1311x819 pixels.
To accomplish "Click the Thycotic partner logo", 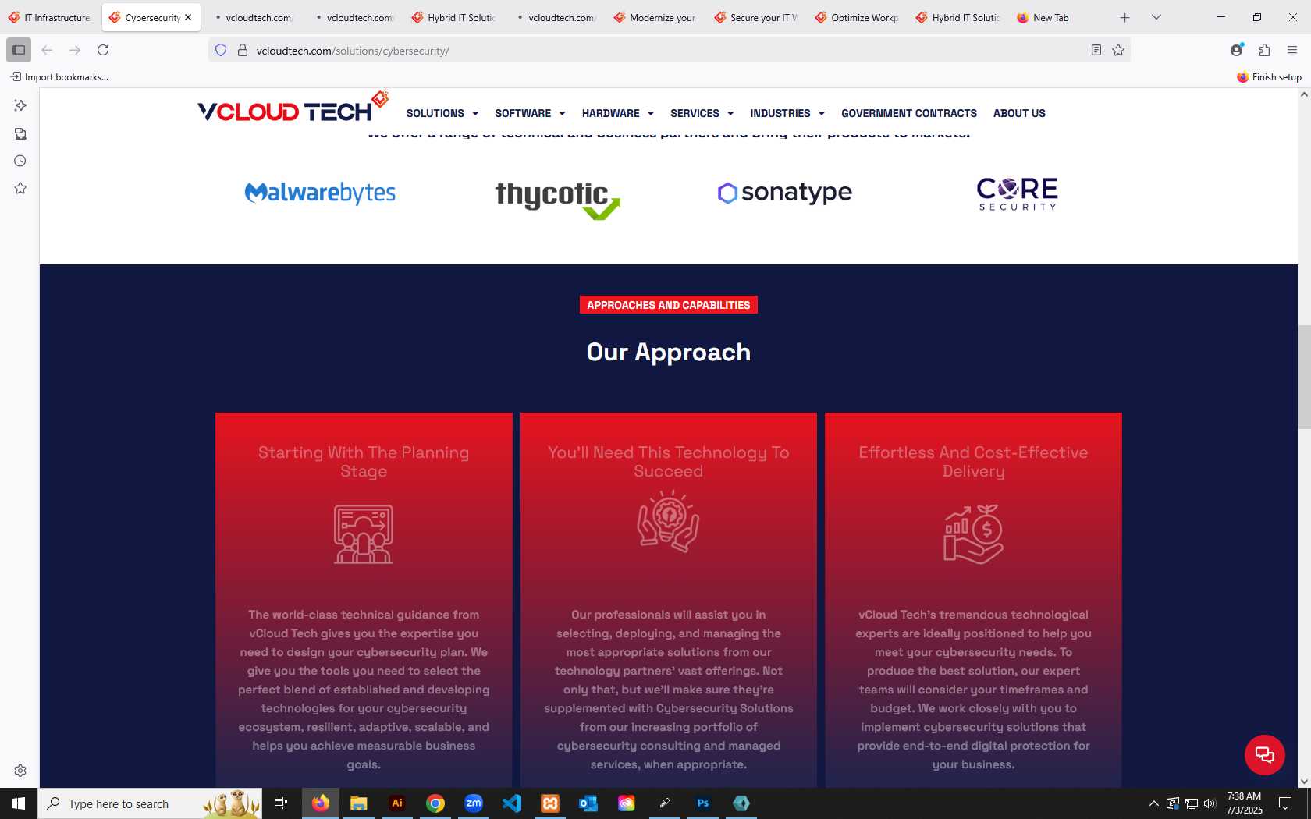I will (x=557, y=200).
